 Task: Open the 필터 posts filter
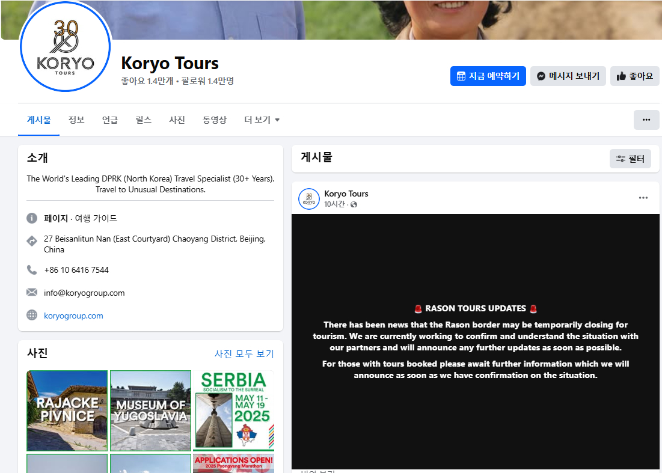click(630, 159)
